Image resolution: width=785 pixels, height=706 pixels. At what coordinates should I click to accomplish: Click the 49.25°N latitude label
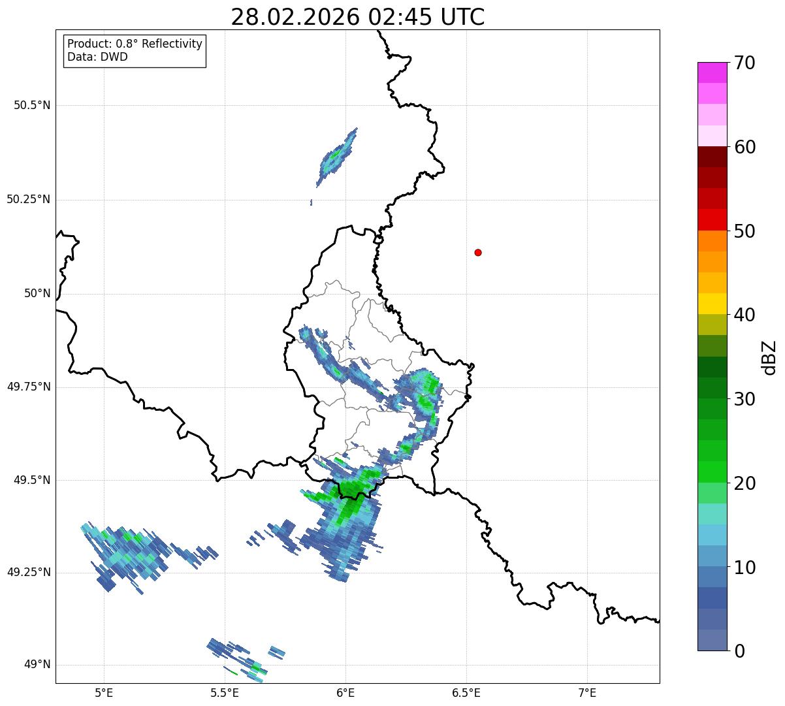[29, 573]
